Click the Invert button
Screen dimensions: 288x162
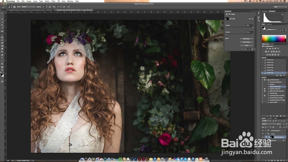coord(247,46)
